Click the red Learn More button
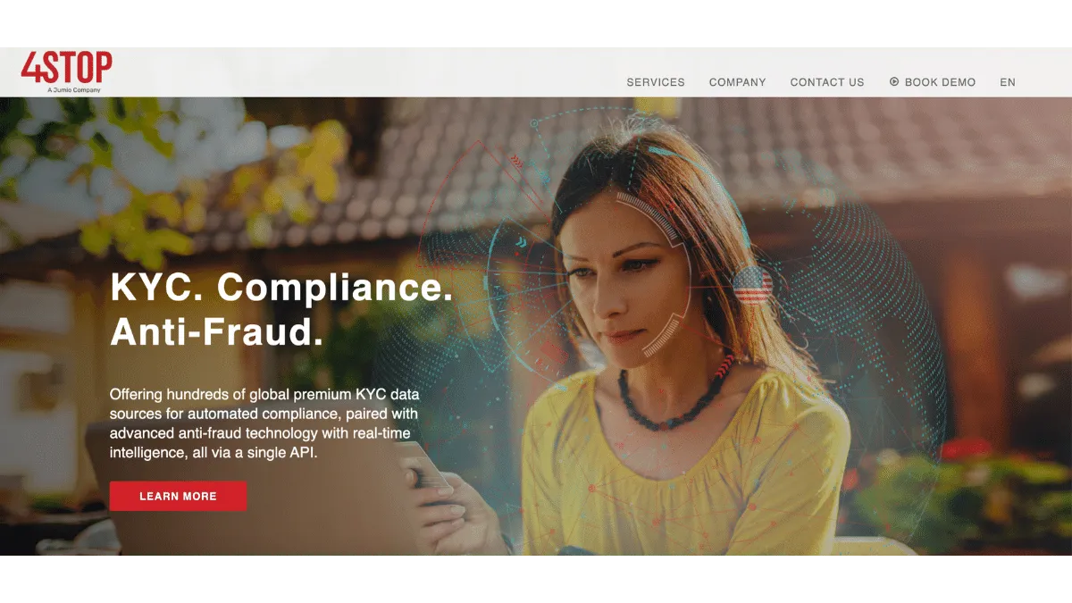The height and width of the screenshot is (603, 1072). pyautogui.click(x=178, y=496)
